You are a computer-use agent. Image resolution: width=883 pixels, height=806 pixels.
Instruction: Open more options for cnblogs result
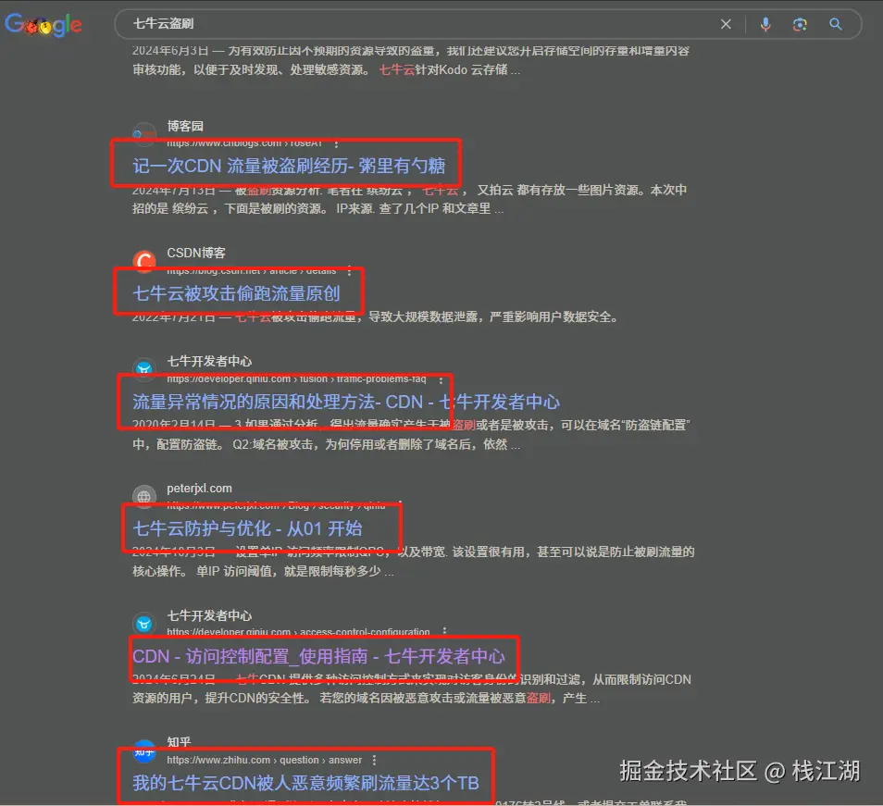(x=336, y=144)
